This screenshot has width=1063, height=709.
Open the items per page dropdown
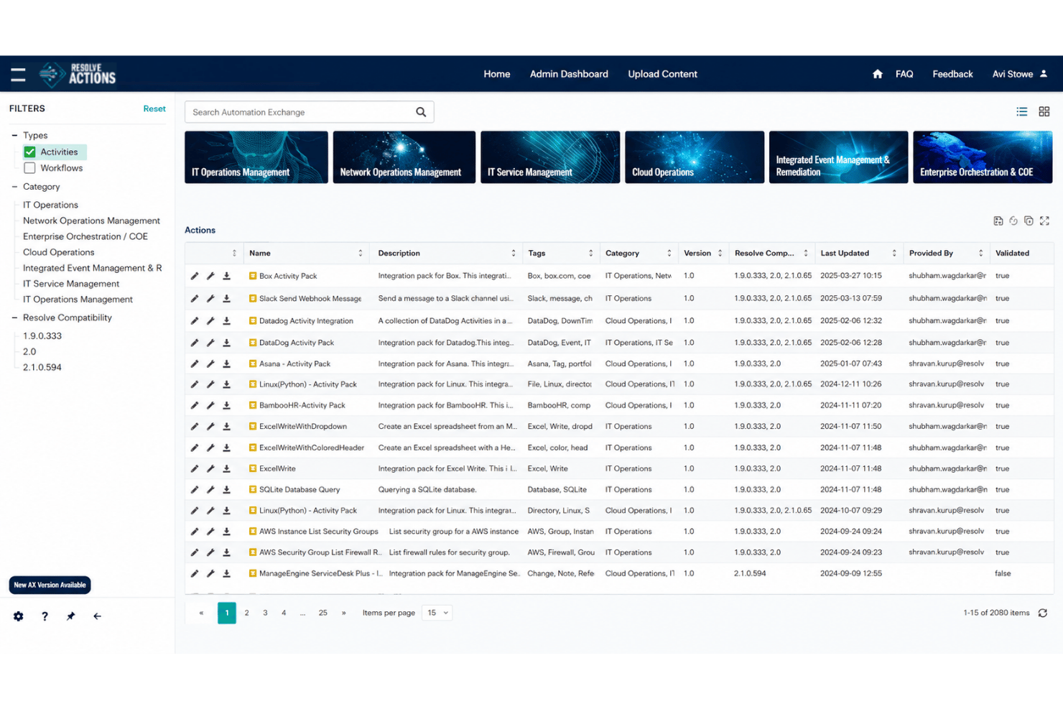pos(437,613)
